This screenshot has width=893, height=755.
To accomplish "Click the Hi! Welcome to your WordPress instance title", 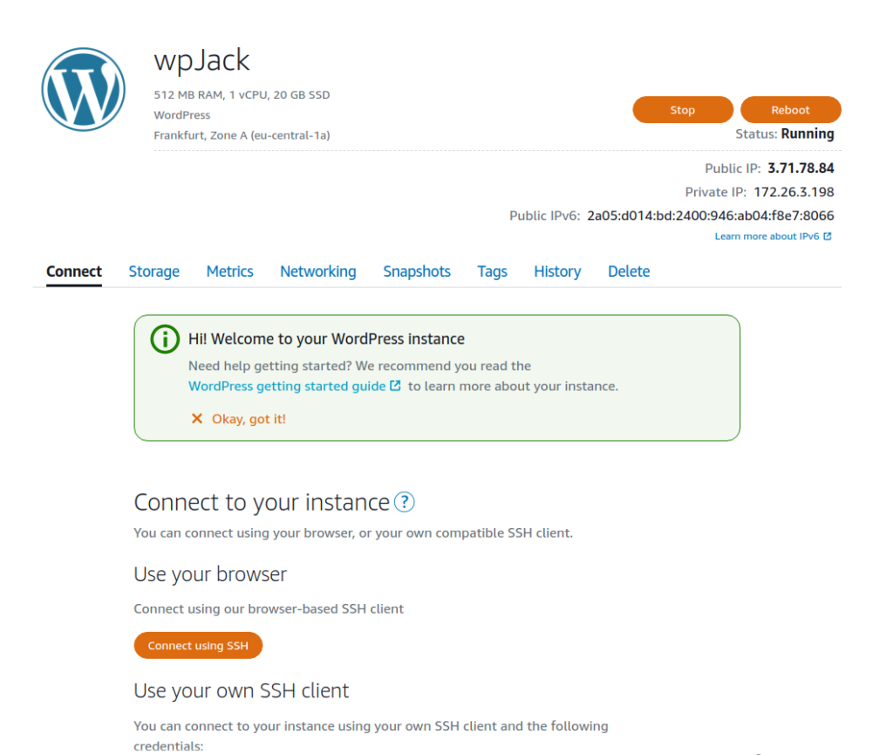I will click(326, 339).
